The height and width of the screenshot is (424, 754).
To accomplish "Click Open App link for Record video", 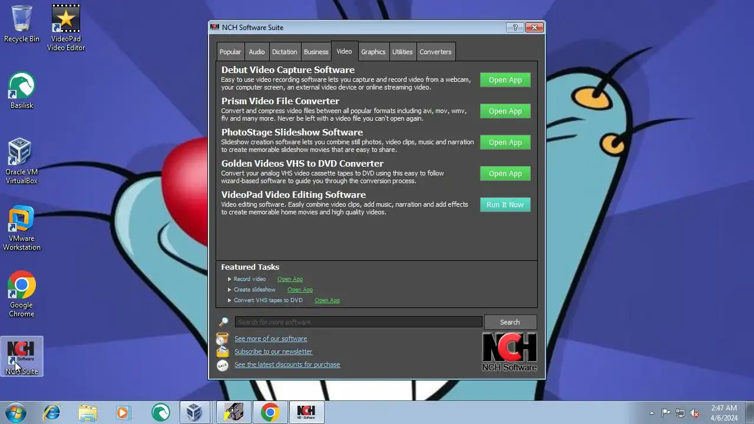I will [x=290, y=279].
